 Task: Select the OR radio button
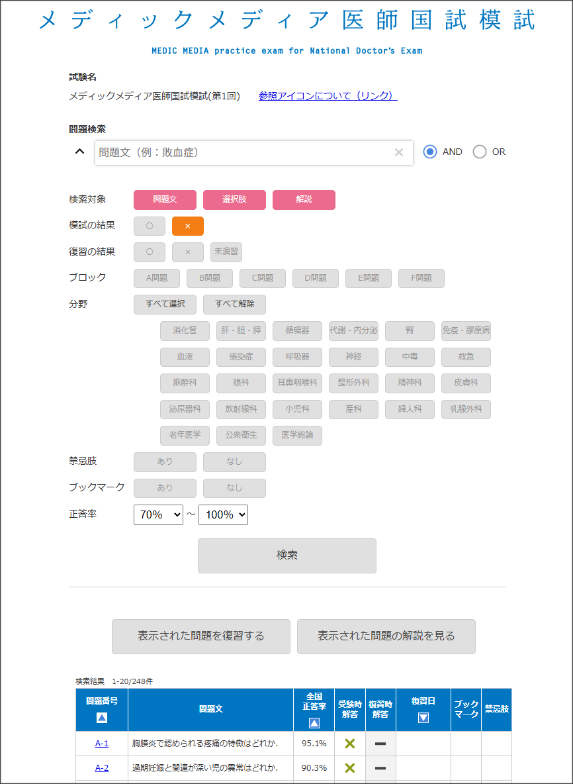tap(480, 152)
